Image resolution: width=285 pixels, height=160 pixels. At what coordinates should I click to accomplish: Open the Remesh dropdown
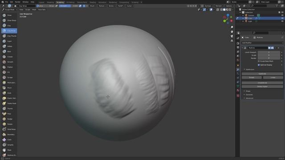(220, 6)
